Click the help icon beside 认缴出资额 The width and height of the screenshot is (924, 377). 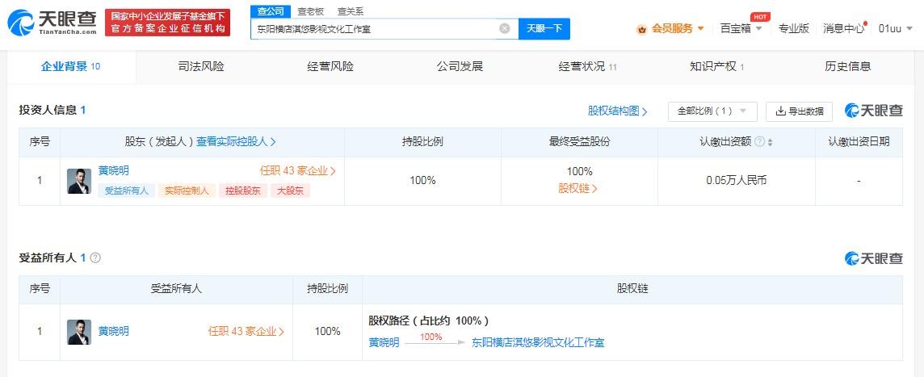759,142
